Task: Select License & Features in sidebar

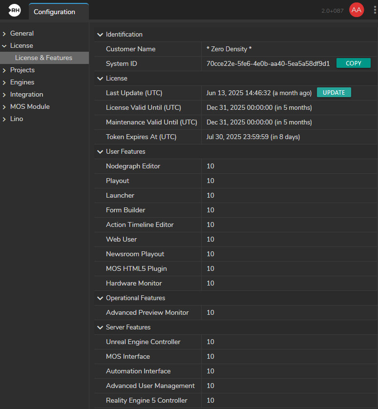Action: click(43, 58)
